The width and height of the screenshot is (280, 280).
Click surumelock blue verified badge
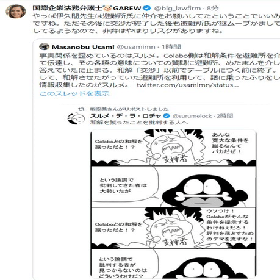(x=167, y=116)
